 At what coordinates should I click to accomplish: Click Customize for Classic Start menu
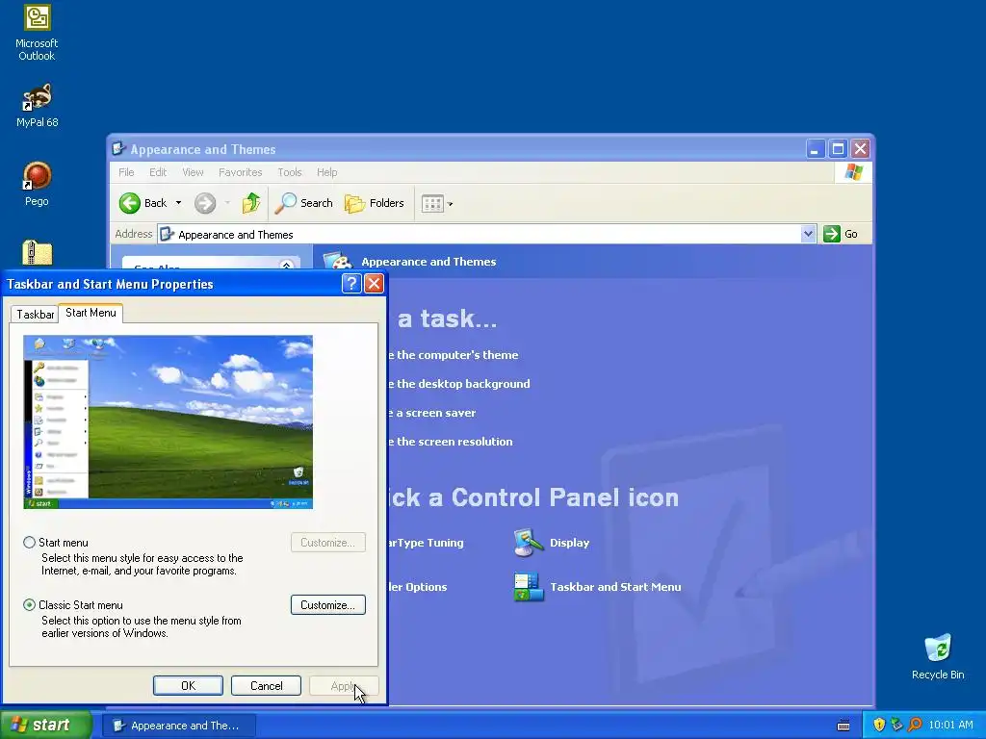click(328, 605)
